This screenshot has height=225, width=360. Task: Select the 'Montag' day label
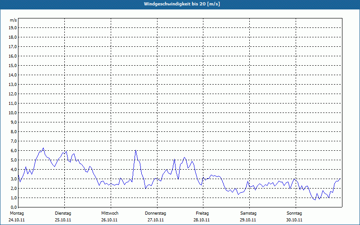(x=17, y=213)
